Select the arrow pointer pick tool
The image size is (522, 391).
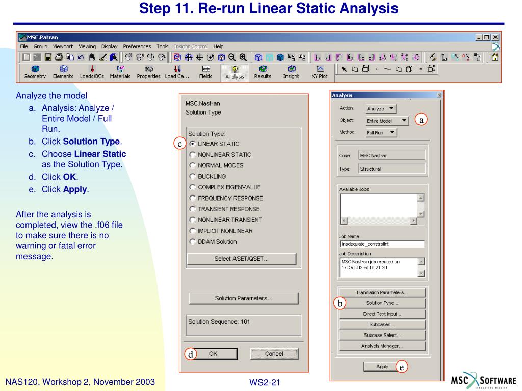pos(344,69)
